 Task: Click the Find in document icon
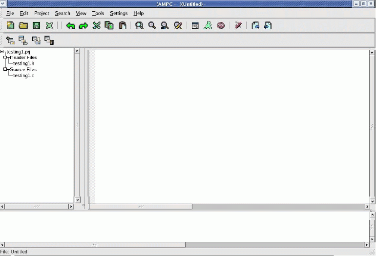tap(139, 25)
